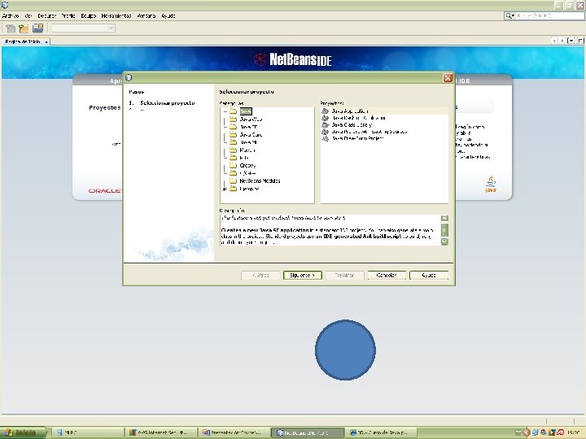The width and height of the screenshot is (586, 439).
Task: Select Java Class Library project text
Action: pyautogui.click(x=352, y=124)
